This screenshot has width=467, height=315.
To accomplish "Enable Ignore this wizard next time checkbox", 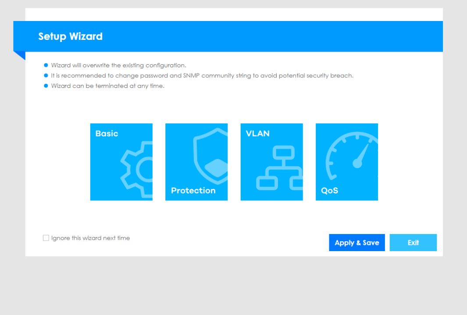I will [46, 238].
